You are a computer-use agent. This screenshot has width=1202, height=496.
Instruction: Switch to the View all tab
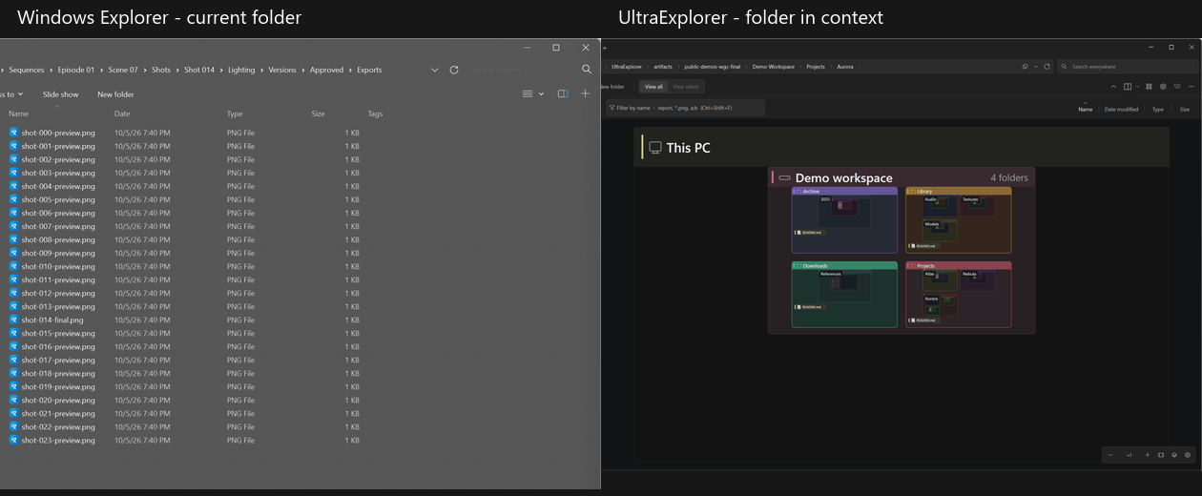coord(653,87)
